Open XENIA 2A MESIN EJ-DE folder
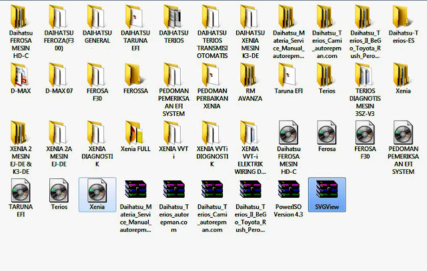 pyautogui.click(x=59, y=144)
